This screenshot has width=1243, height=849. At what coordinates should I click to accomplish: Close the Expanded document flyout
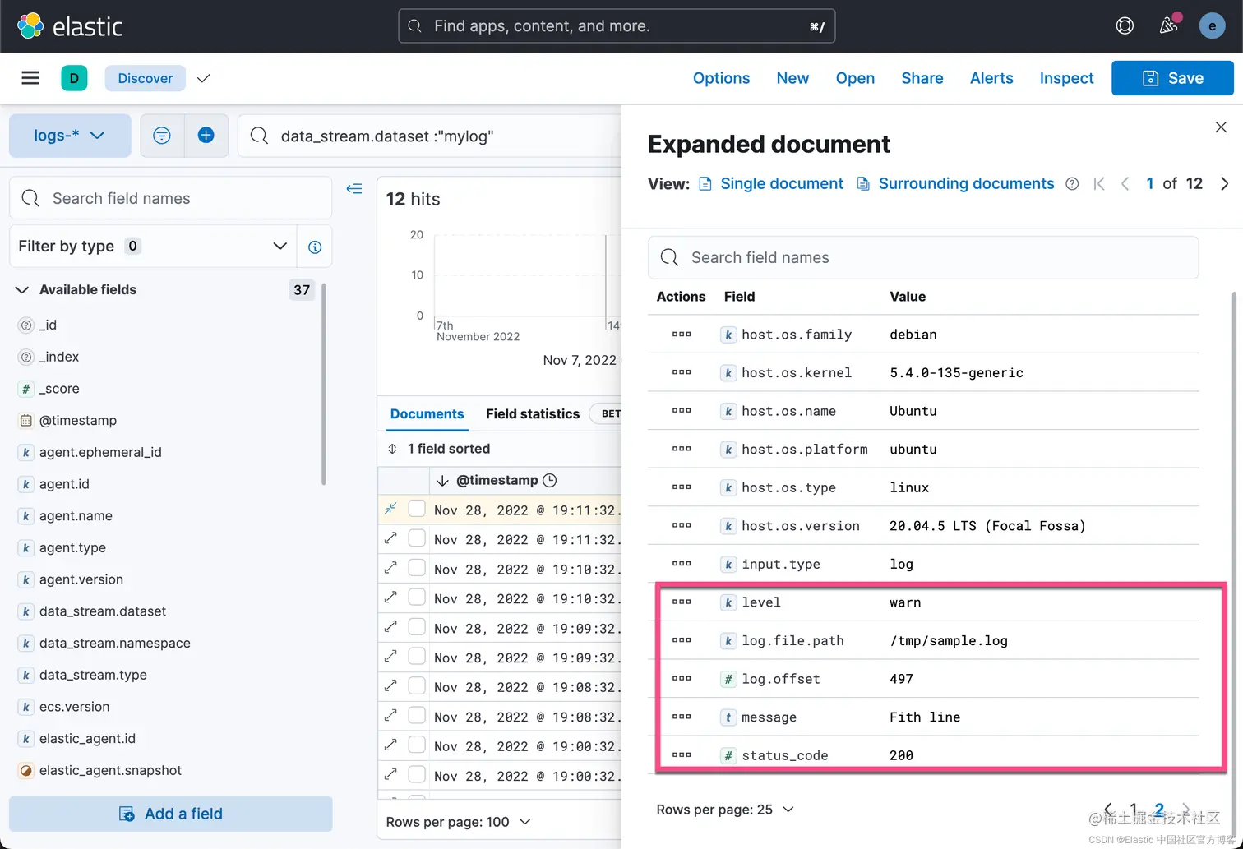click(x=1221, y=127)
